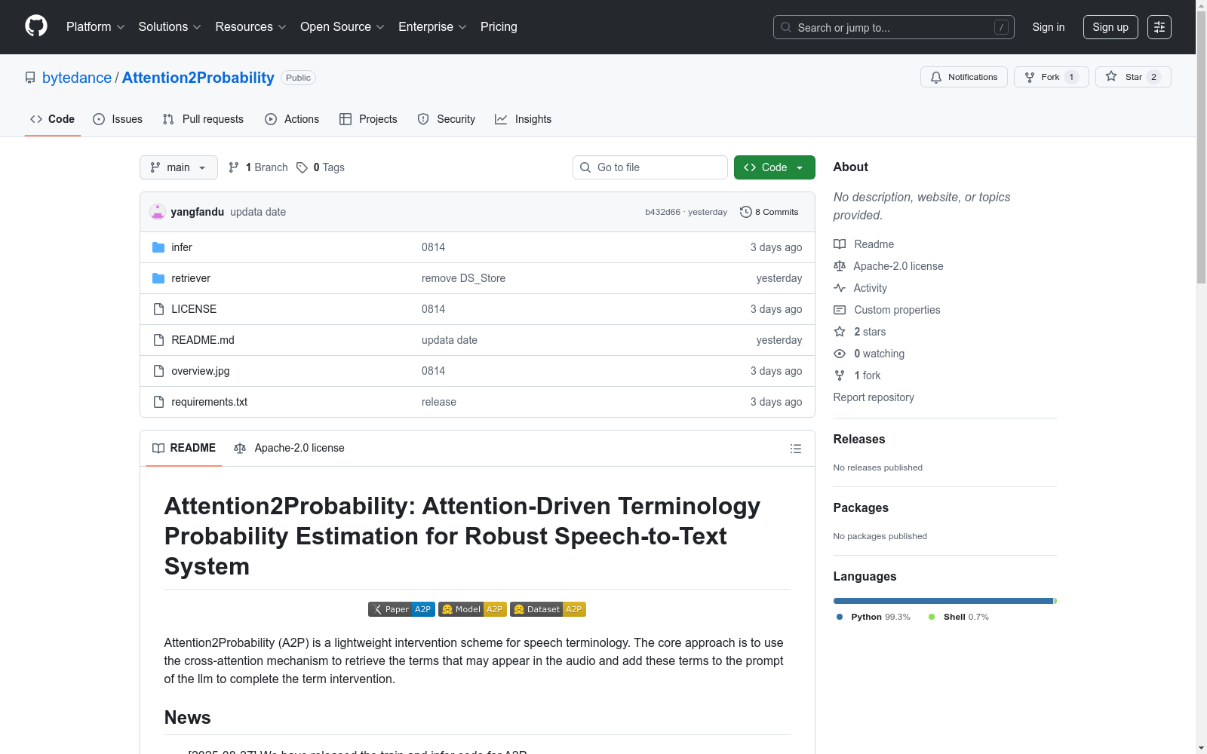1207x754 pixels.
Task: Click the LICENSE file icon
Action: [158, 309]
